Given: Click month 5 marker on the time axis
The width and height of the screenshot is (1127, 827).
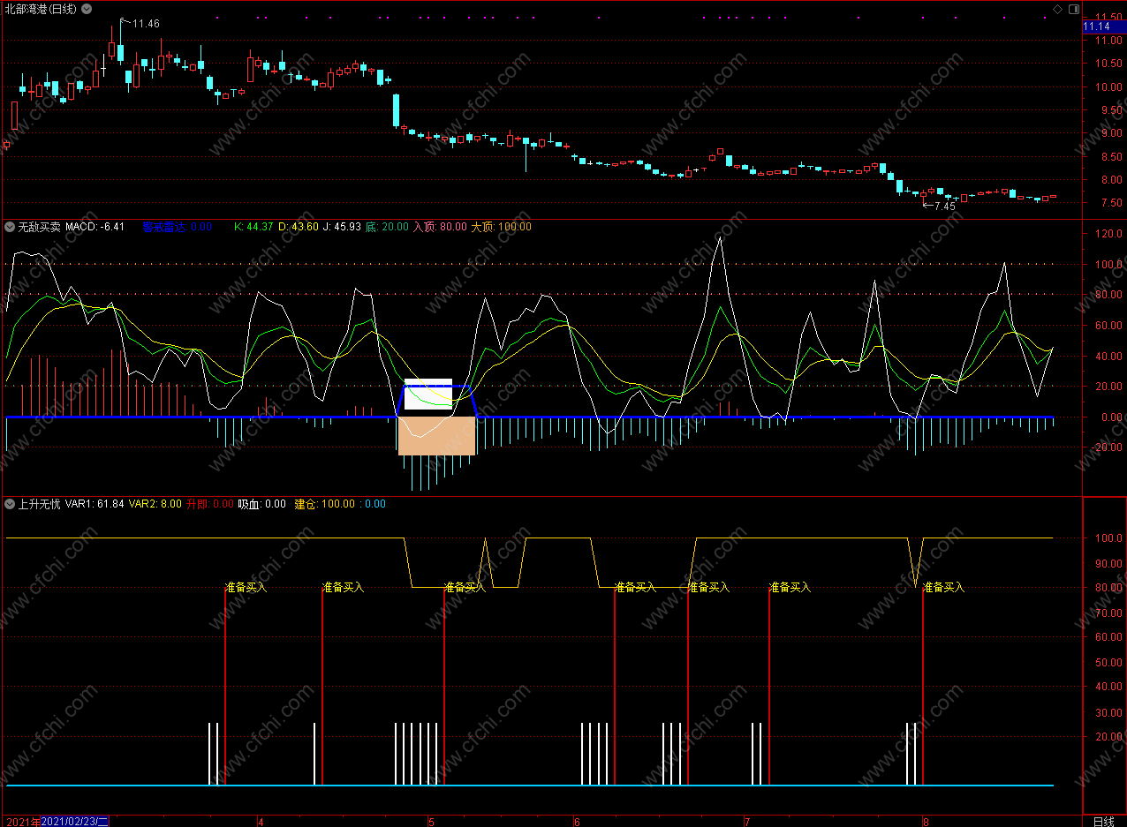Looking at the screenshot, I should pyautogui.click(x=431, y=821).
